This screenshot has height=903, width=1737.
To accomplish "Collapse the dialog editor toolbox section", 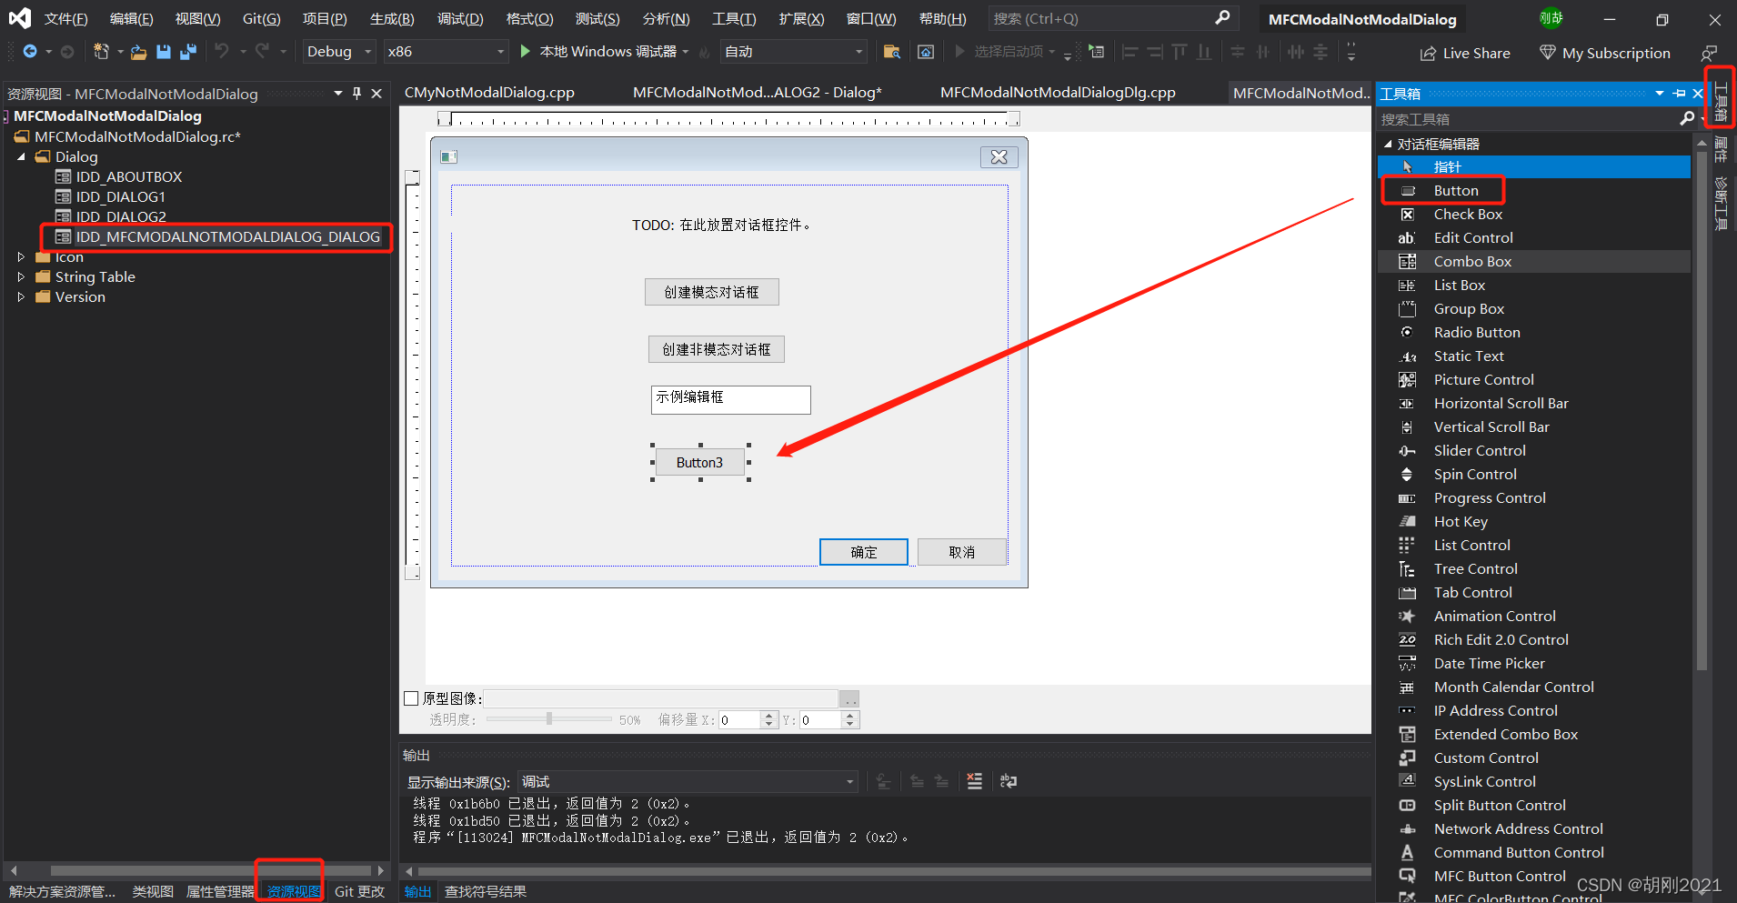I will [1388, 145].
